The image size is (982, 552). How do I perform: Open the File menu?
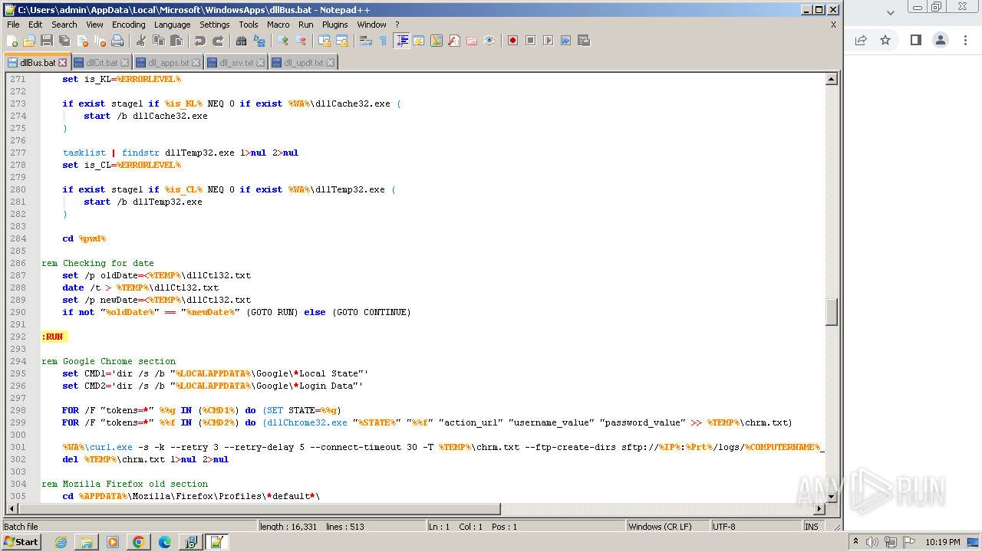point(13,25)
